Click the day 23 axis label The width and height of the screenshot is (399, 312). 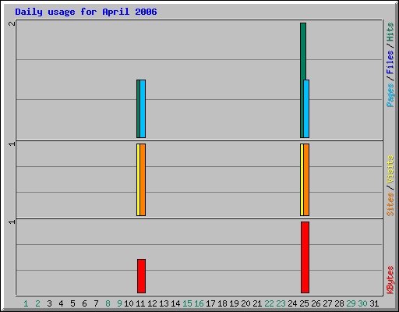281,303
